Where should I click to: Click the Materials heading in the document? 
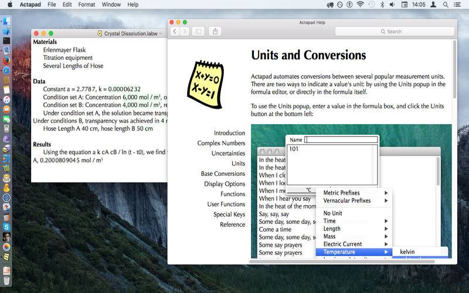pos(45,42)
